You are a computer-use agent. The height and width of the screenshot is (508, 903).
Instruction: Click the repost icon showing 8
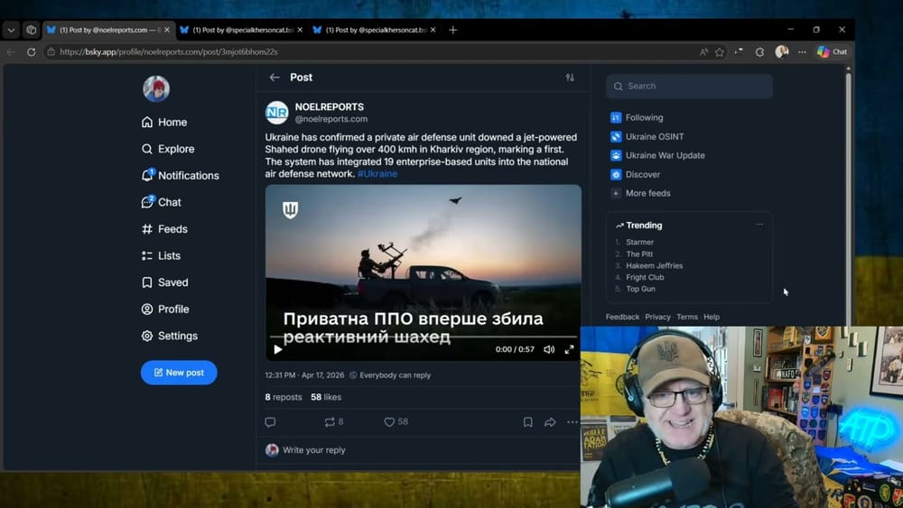coord(329,421)
